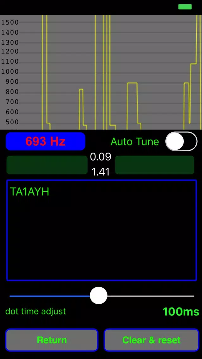Click the 1300 frequency axis label
This screenshot has height=359, width=202.
point(10,43)
